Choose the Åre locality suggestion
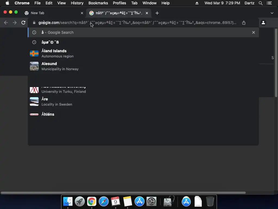The width and height of the screenshot is (278, 209). (143, 102)
